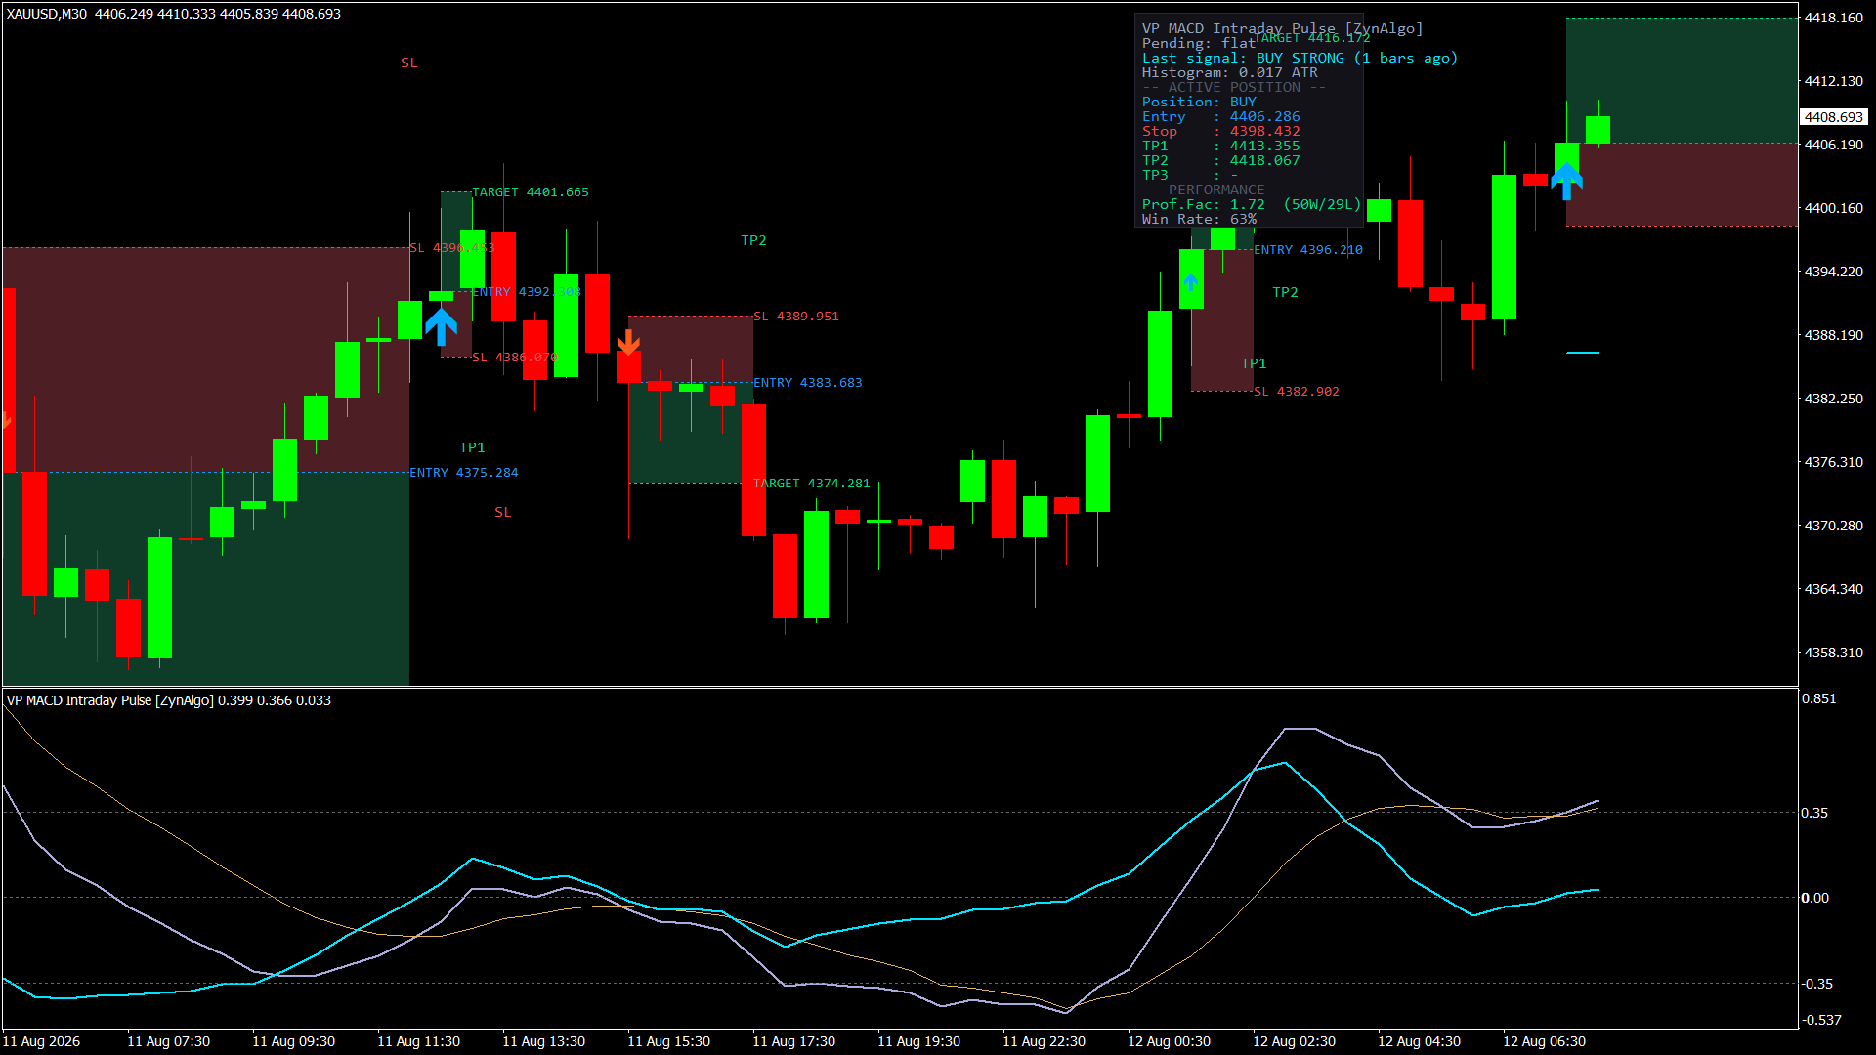The image size is (1876, 1055).
Task: Click the 'Prof.Fac: 1.72' performance line
Action: coord(1251,204)
